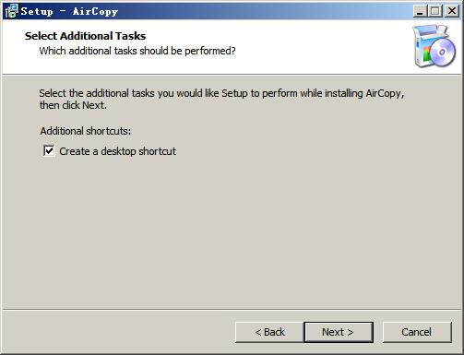The height and width of the screenshot is (355, 464).
Task: Continue with the Next > button
Action: [339, 332]
